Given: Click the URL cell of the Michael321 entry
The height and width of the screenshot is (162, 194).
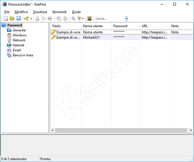Looking at the screenshot, I should click(x=155, y=37).
